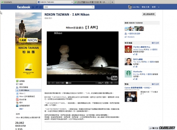Mute the video volume icon
This screenshot has height=130, width=177.
(53, 83)
